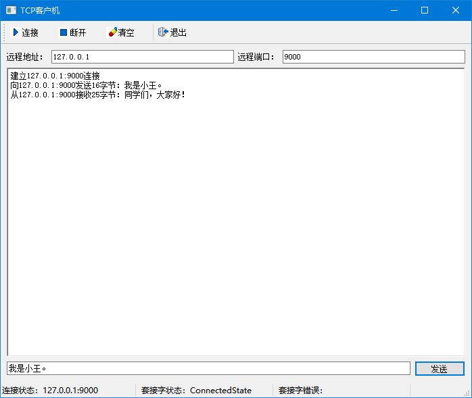The image size is (472, 398).
Task: Click the 退出 (exit) door icon
Action: click(163, 32)
